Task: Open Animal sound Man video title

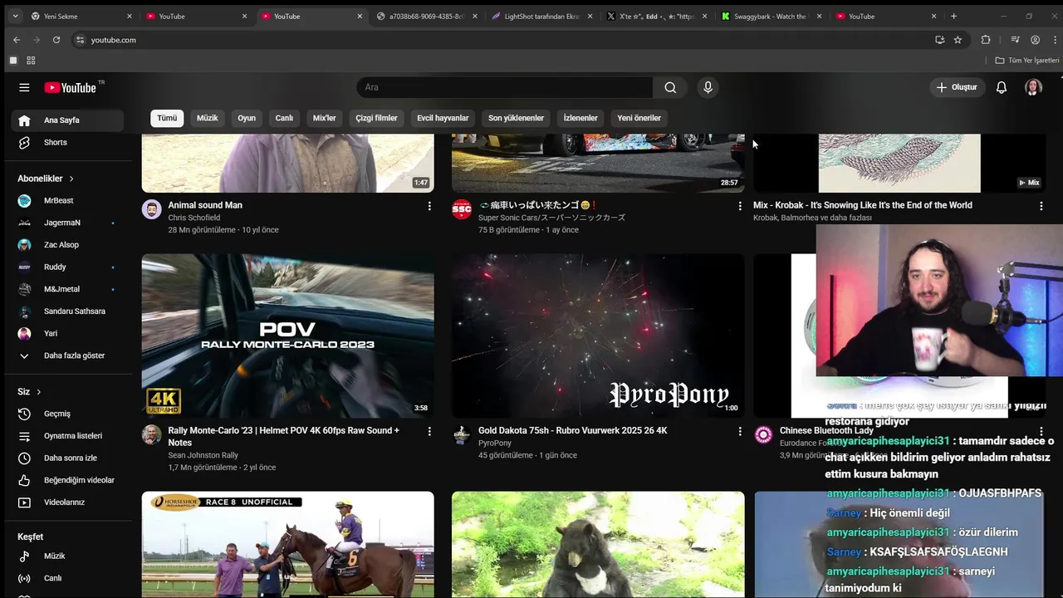Action: pyautogui.click(x=205, y=205)
